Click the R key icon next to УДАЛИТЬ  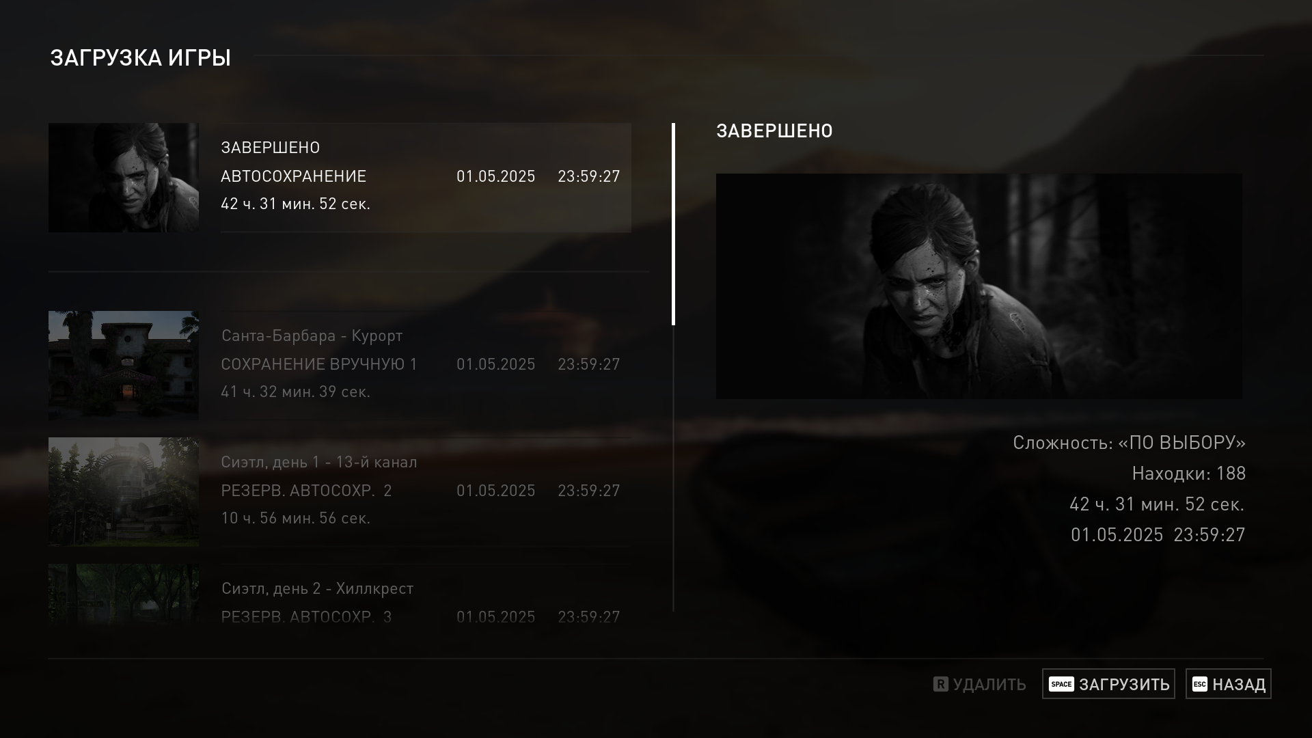coord(941,684)
